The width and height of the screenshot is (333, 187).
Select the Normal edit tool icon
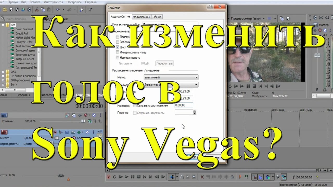click(x=172, y=177)
